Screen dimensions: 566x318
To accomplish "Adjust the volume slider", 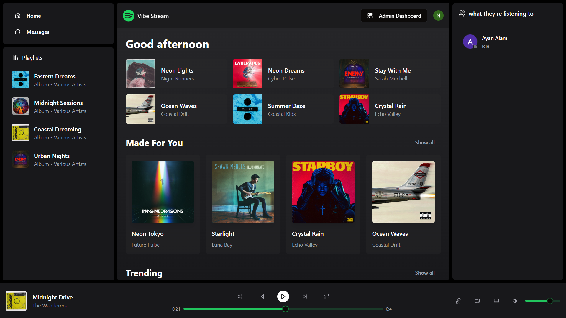I will (x=542, y=301).
